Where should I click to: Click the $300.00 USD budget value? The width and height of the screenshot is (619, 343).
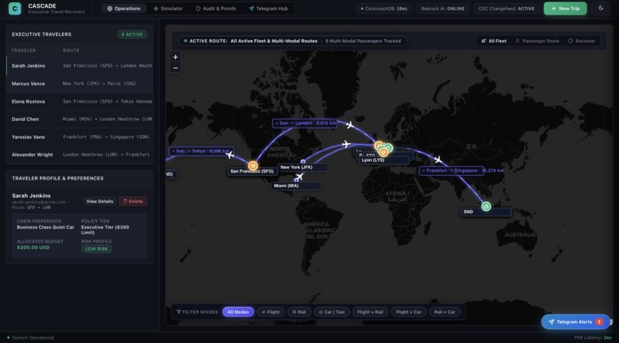(x=33, y=248)
